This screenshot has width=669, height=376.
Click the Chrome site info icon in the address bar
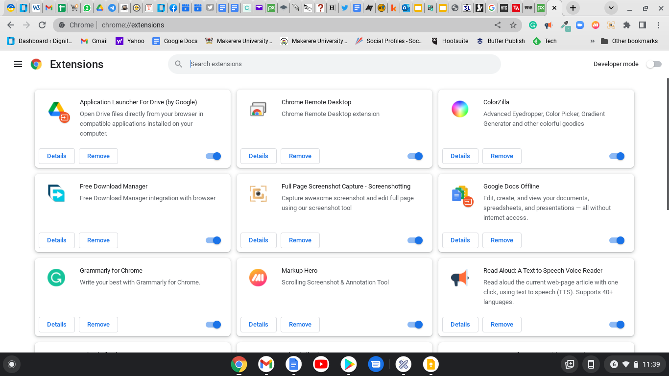tap(62, 25)
